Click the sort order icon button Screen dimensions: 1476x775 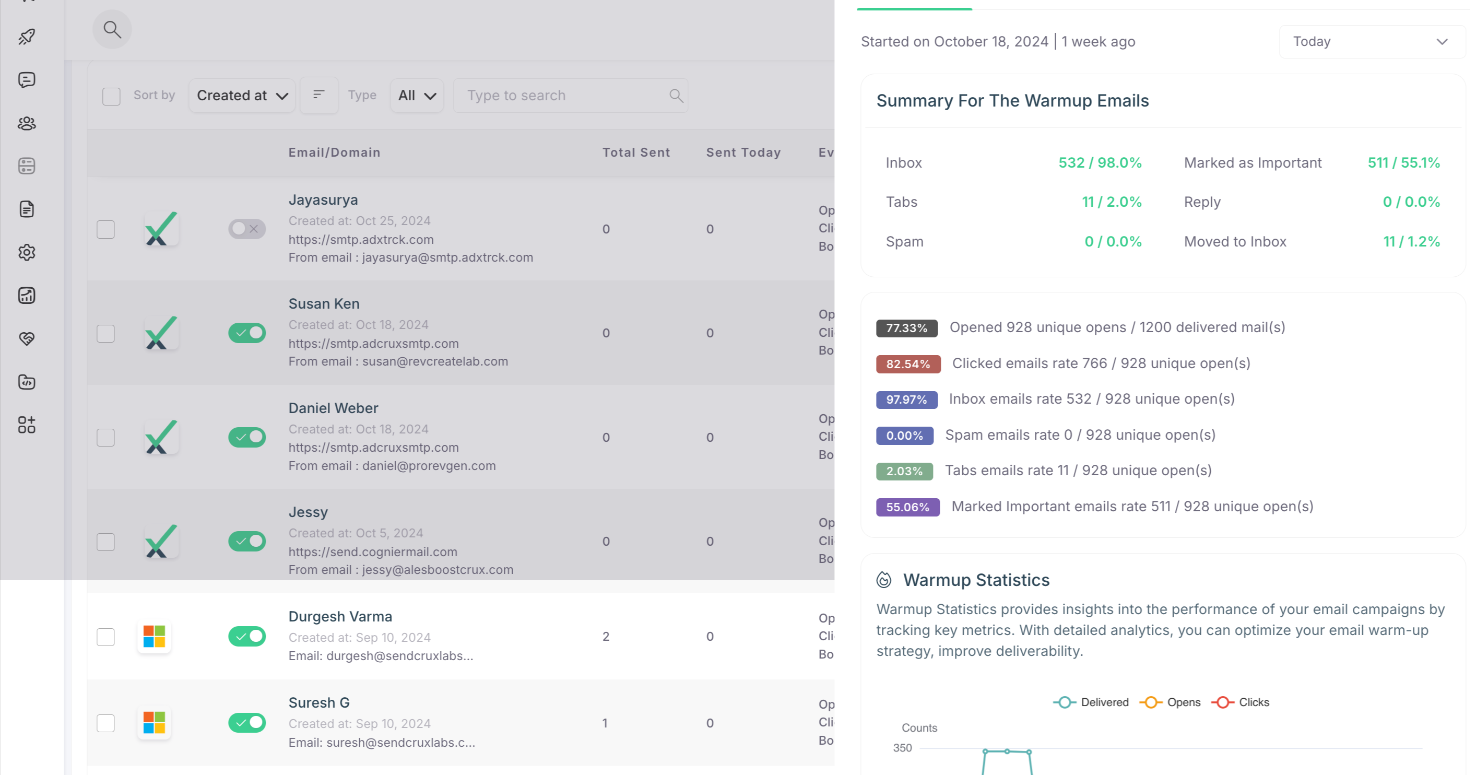pyautogui.click(x=319, y=95)
